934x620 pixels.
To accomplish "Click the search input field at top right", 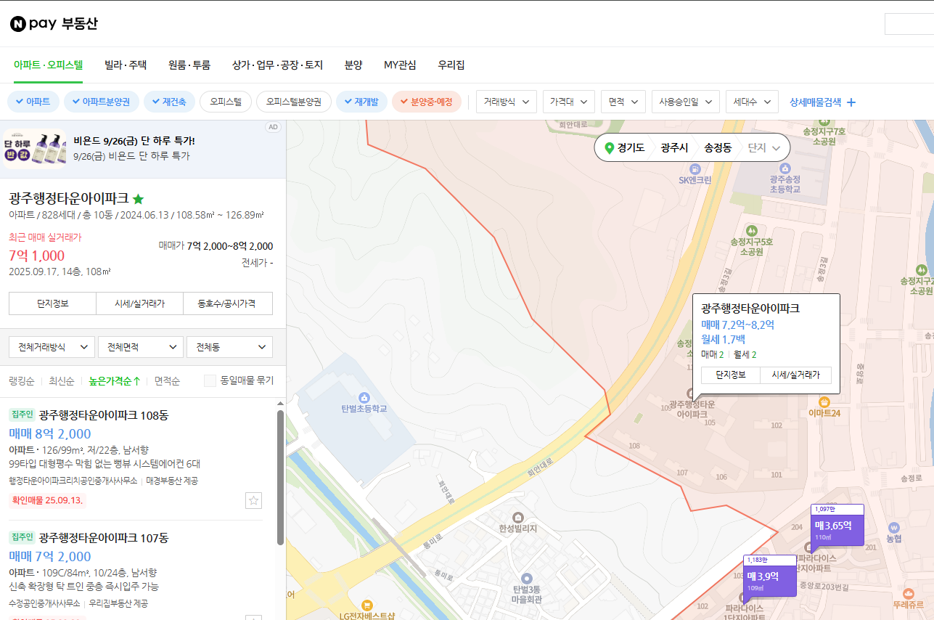I will click(x=909, y=24).
